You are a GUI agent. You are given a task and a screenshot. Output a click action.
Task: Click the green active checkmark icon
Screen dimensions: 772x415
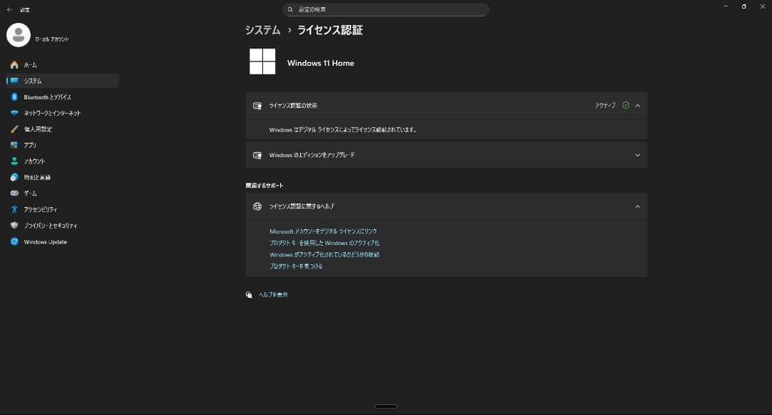[625, 105]
